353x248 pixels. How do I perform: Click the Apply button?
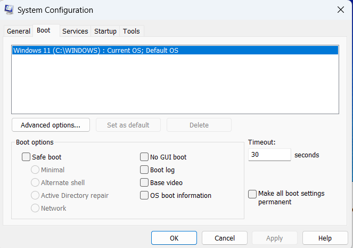274,238
